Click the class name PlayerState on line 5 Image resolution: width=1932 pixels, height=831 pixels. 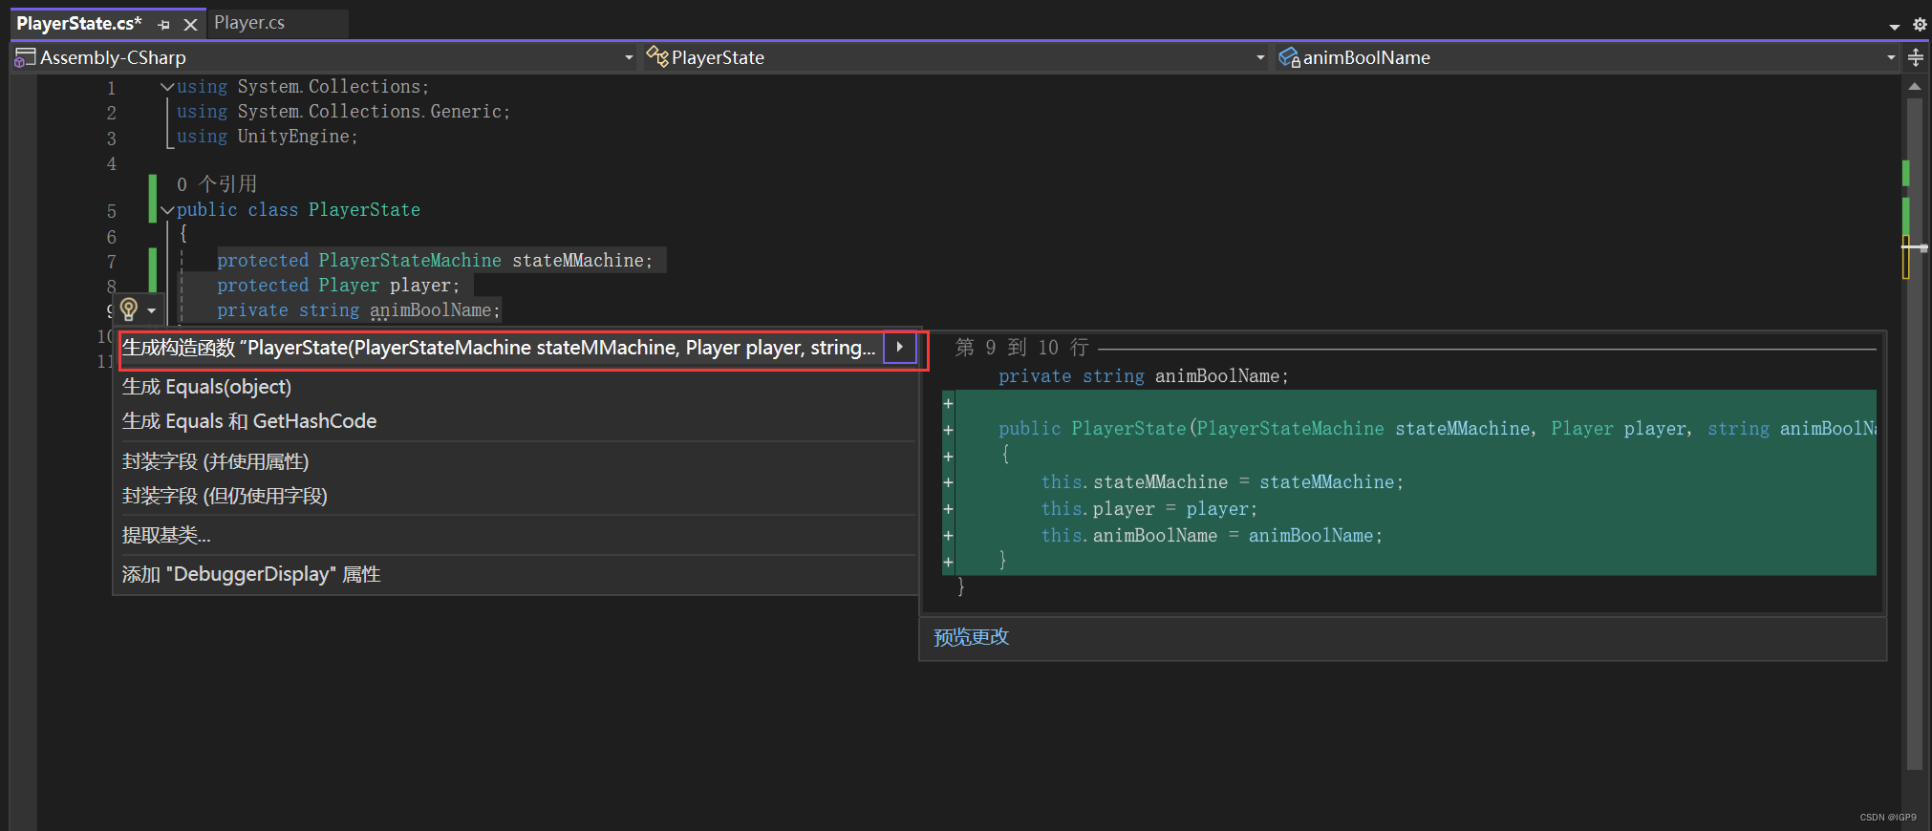364,209
